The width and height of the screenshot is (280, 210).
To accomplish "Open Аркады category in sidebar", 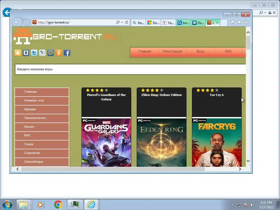I will coord(42,109).
